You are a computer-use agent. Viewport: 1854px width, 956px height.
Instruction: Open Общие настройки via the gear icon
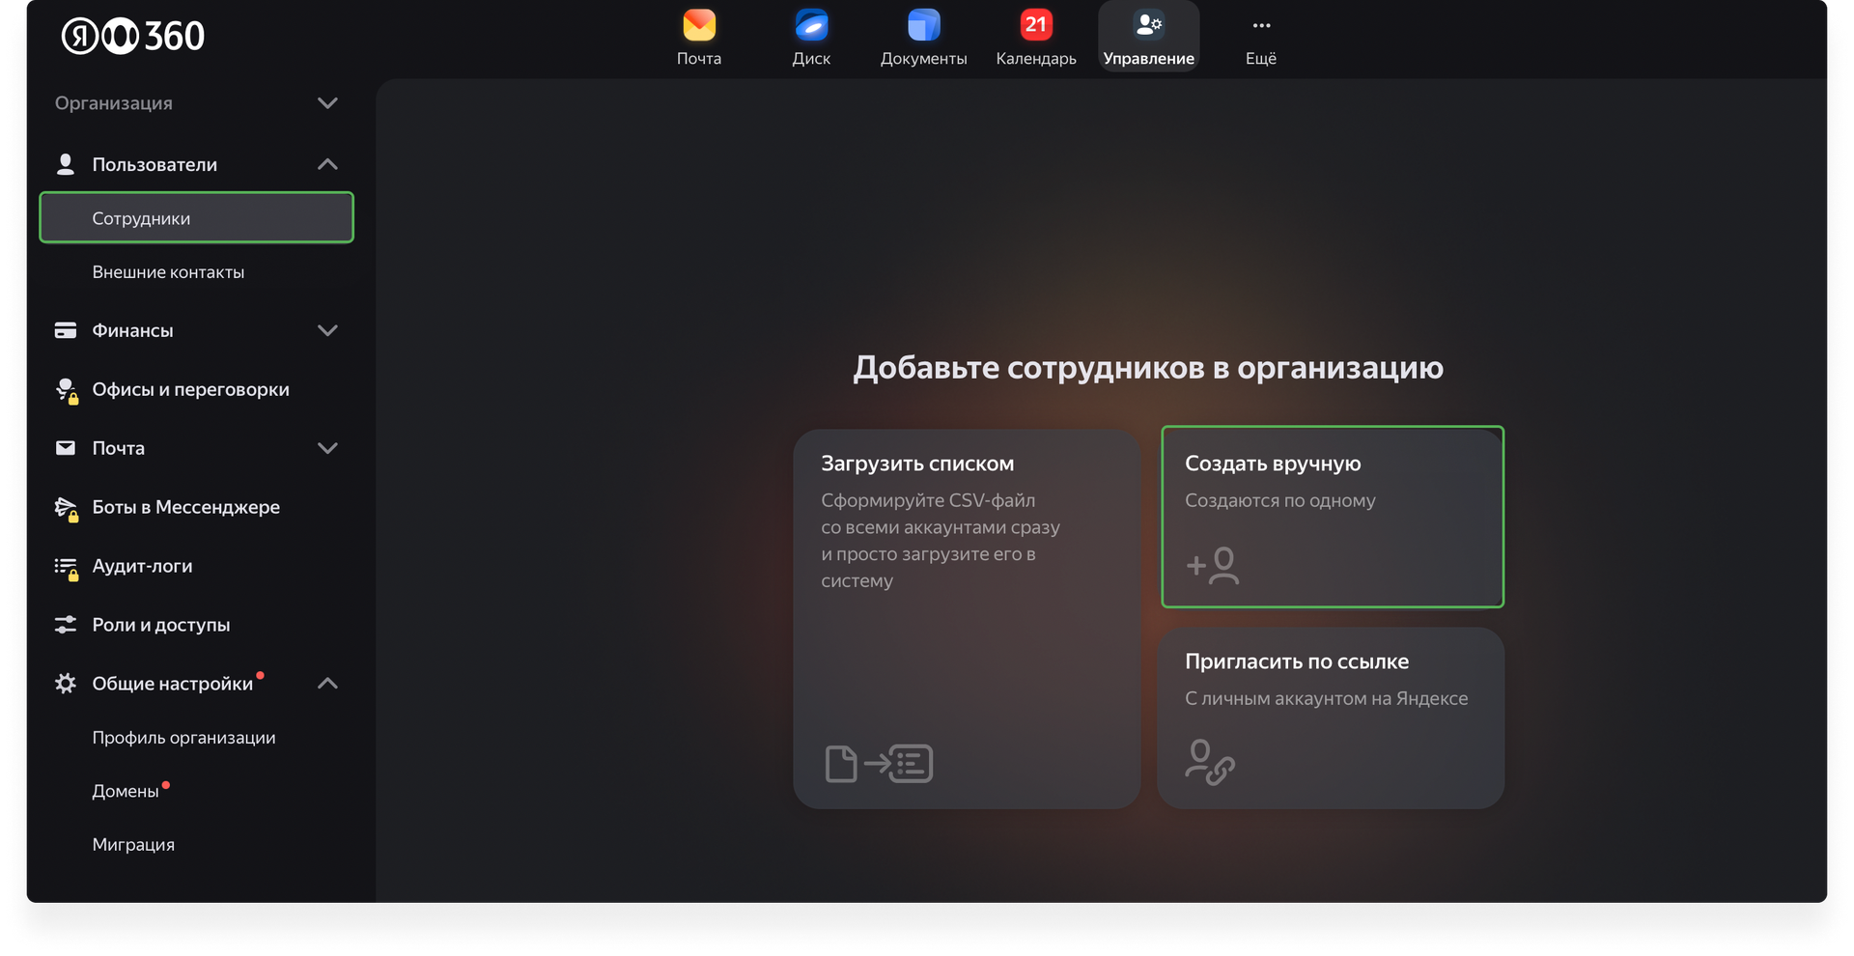pyautogui.click(x=65, y=683)
